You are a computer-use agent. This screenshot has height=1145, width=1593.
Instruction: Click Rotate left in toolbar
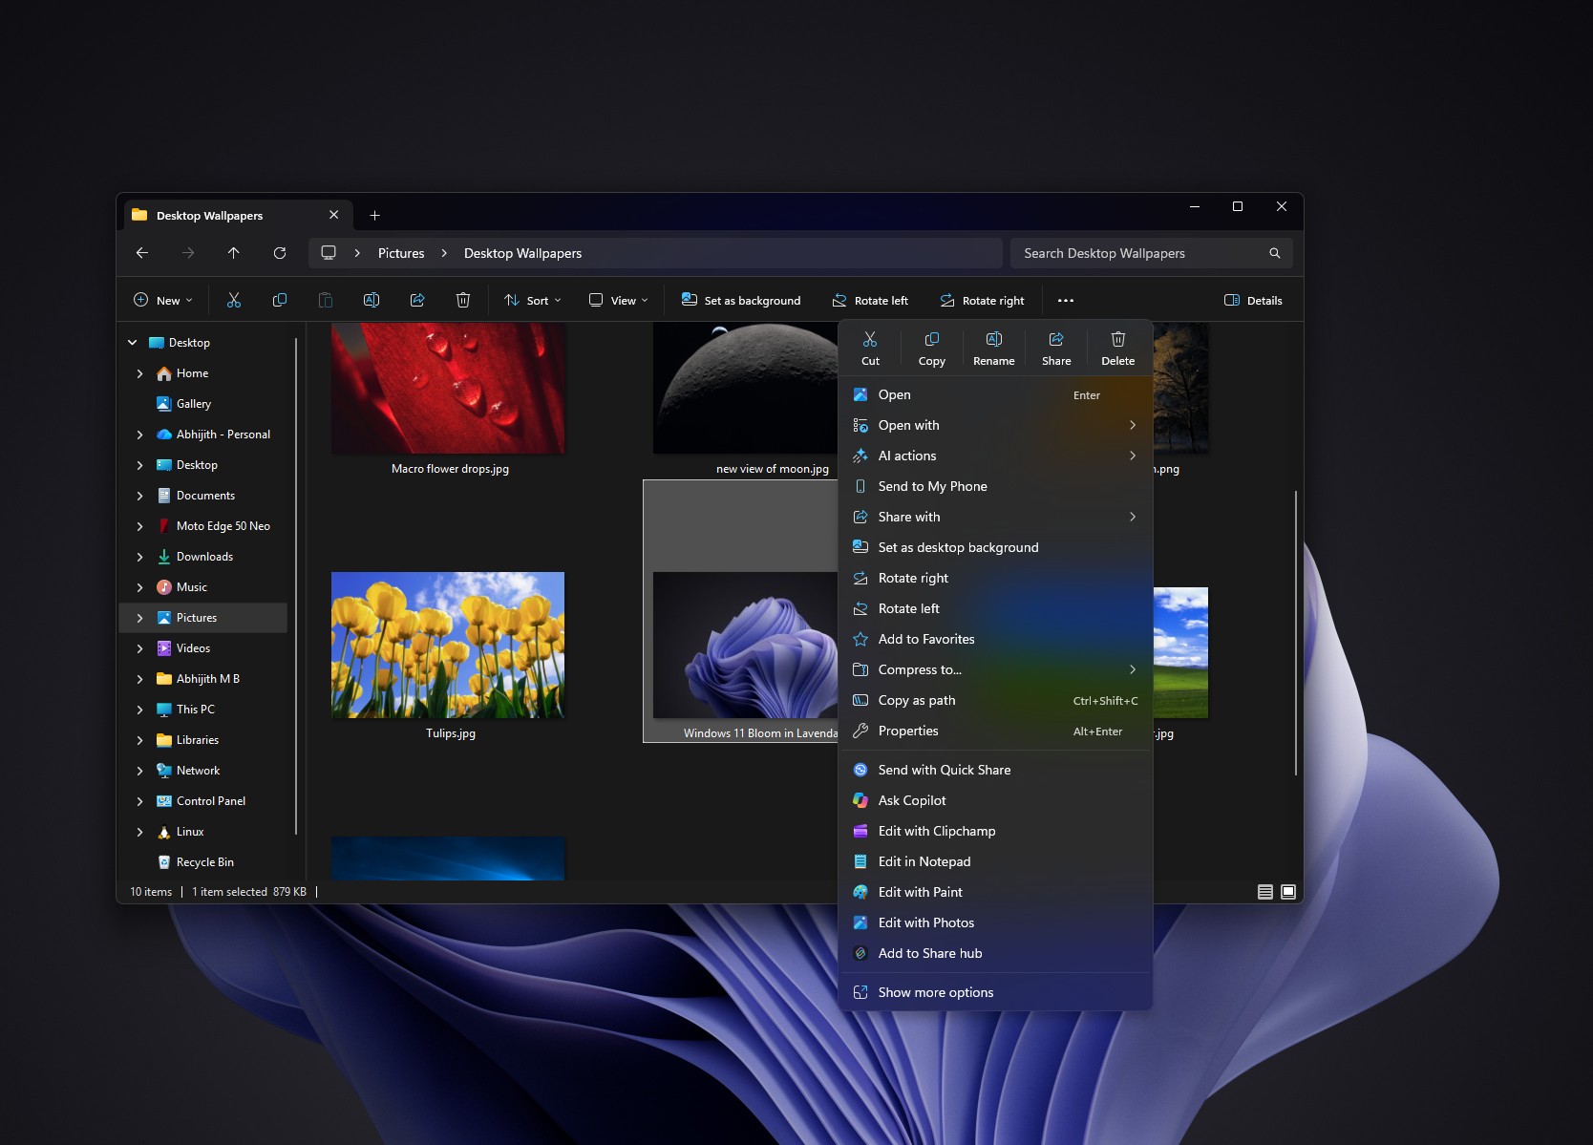[870, 300]
